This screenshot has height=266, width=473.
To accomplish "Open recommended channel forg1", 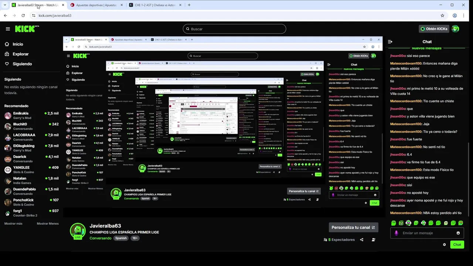I will (x=31, y=213).
